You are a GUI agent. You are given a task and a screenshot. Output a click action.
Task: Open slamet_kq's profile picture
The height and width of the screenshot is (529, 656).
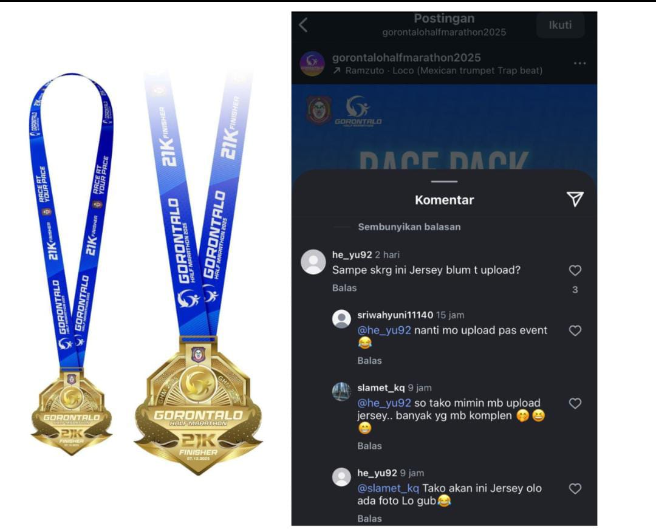[341, 391]
